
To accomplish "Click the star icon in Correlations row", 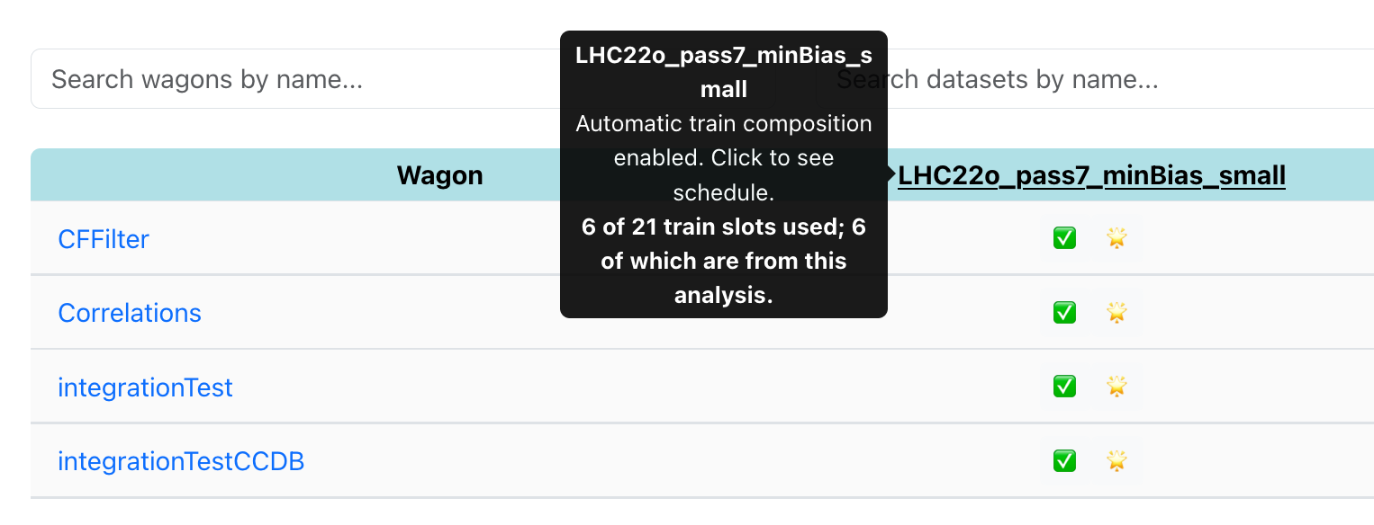I will pyautogui.click(x=1116, y=312).
